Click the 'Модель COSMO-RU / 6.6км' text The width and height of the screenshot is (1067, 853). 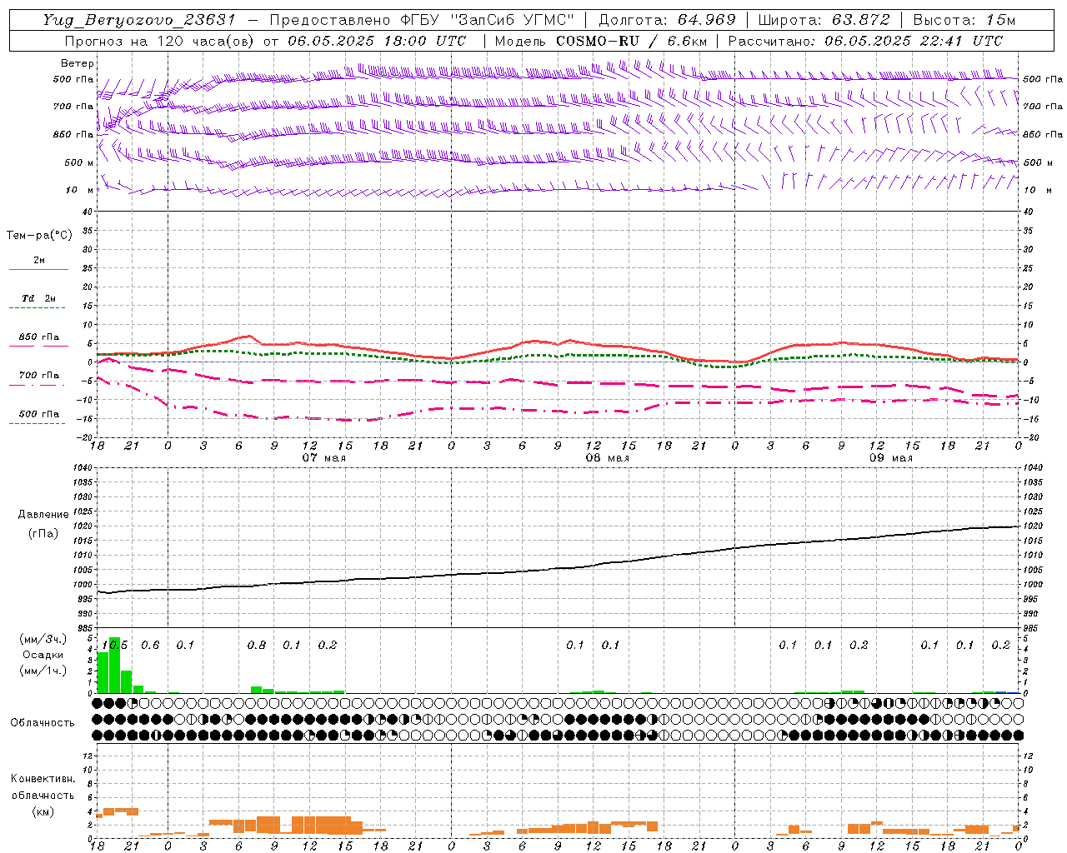point(600,41)
